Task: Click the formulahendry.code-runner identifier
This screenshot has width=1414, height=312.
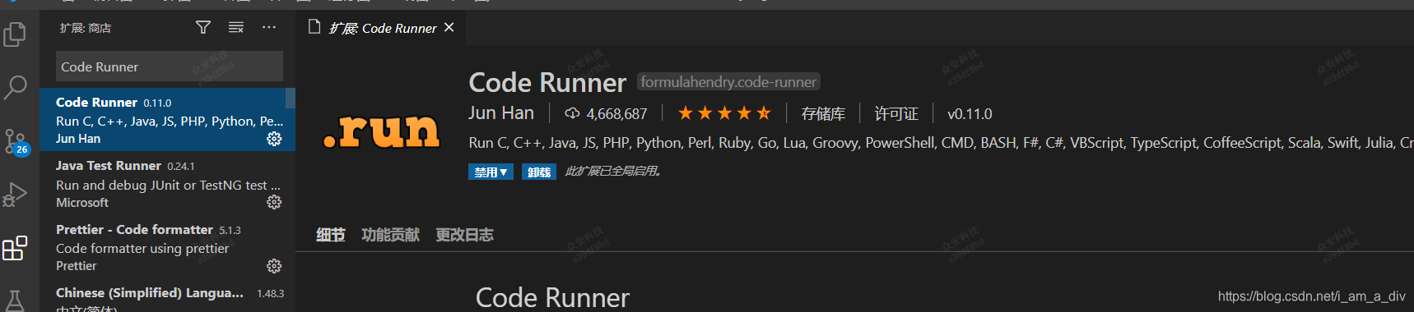Action: click(728, 82)
